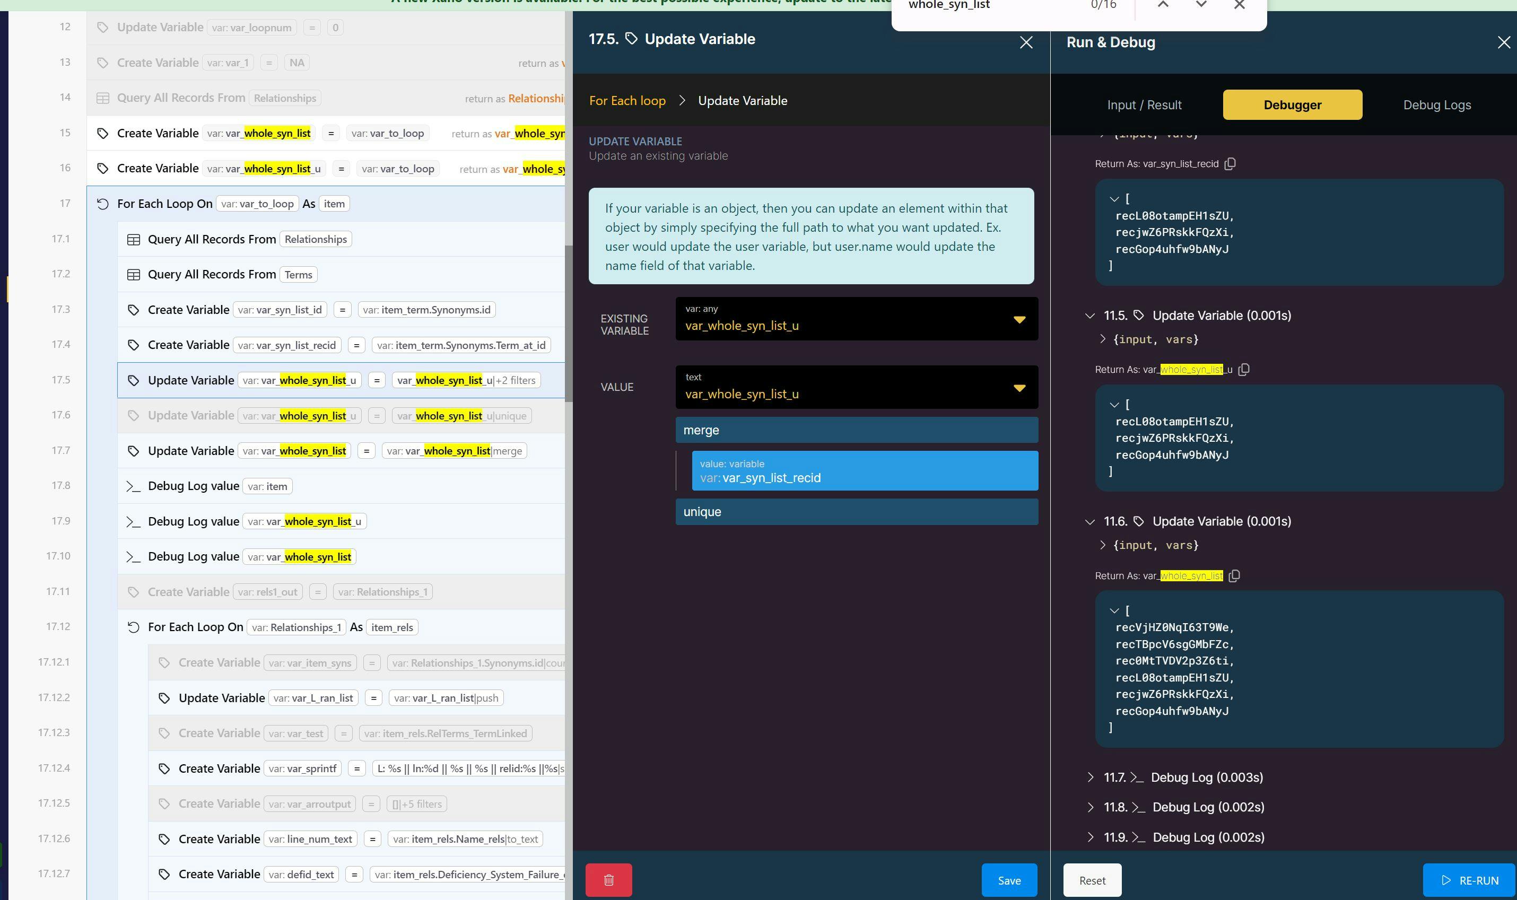Save the Update Variable changes

tap(1009, 880)
